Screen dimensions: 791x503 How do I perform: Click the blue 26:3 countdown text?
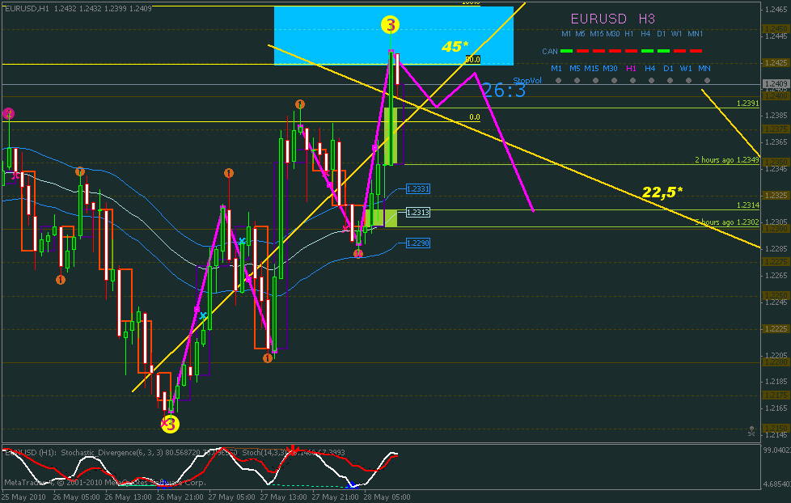[x=504, y=91]
